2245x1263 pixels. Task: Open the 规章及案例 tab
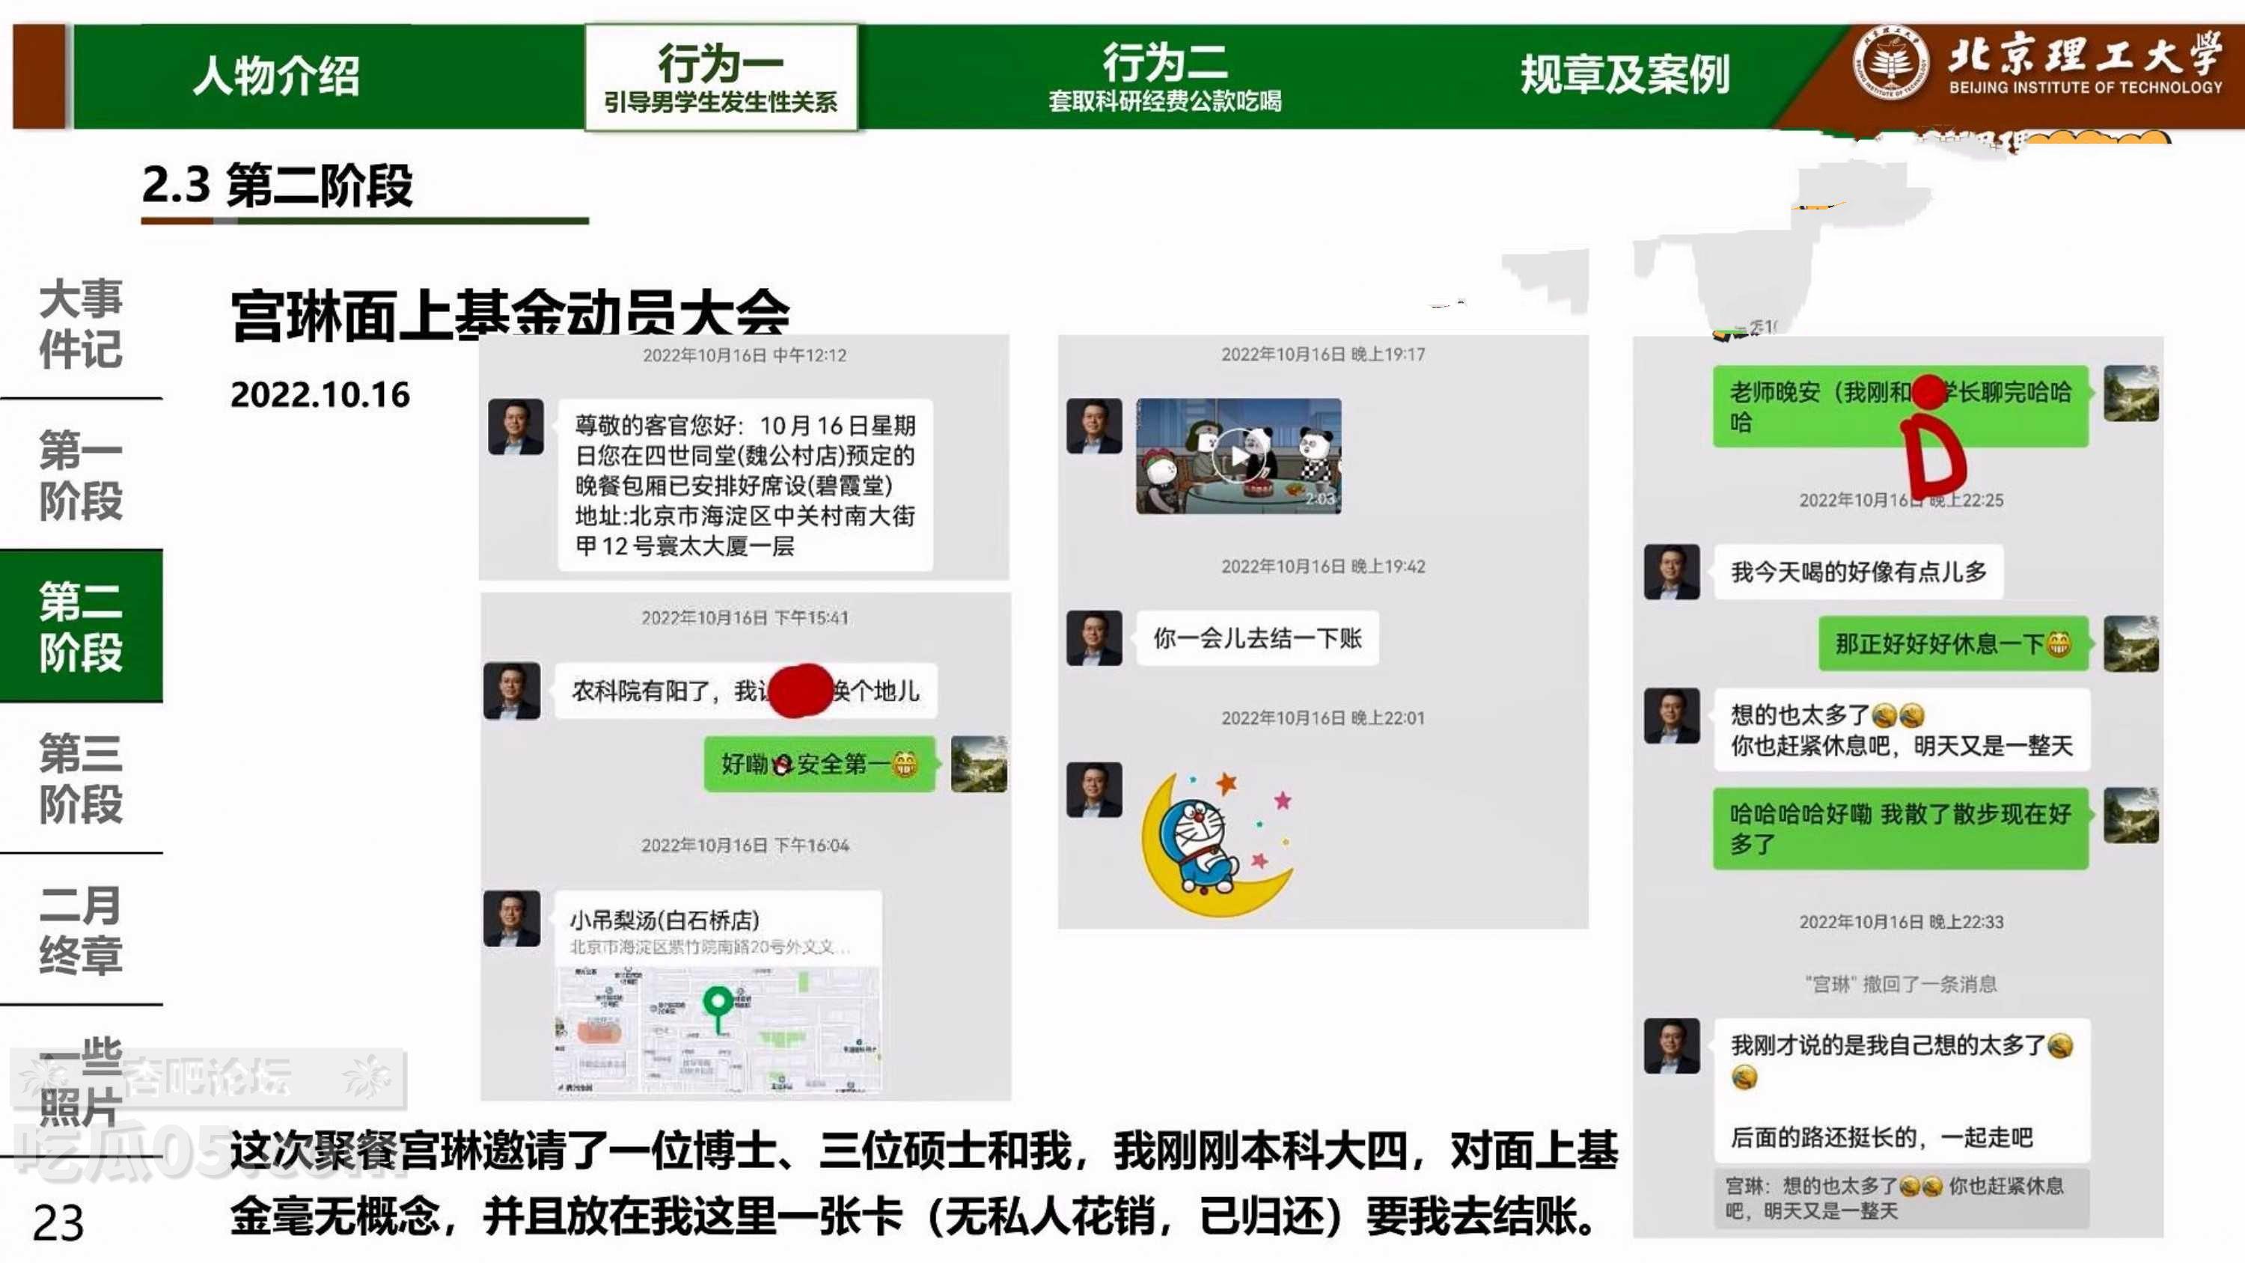coord(1625,76)
